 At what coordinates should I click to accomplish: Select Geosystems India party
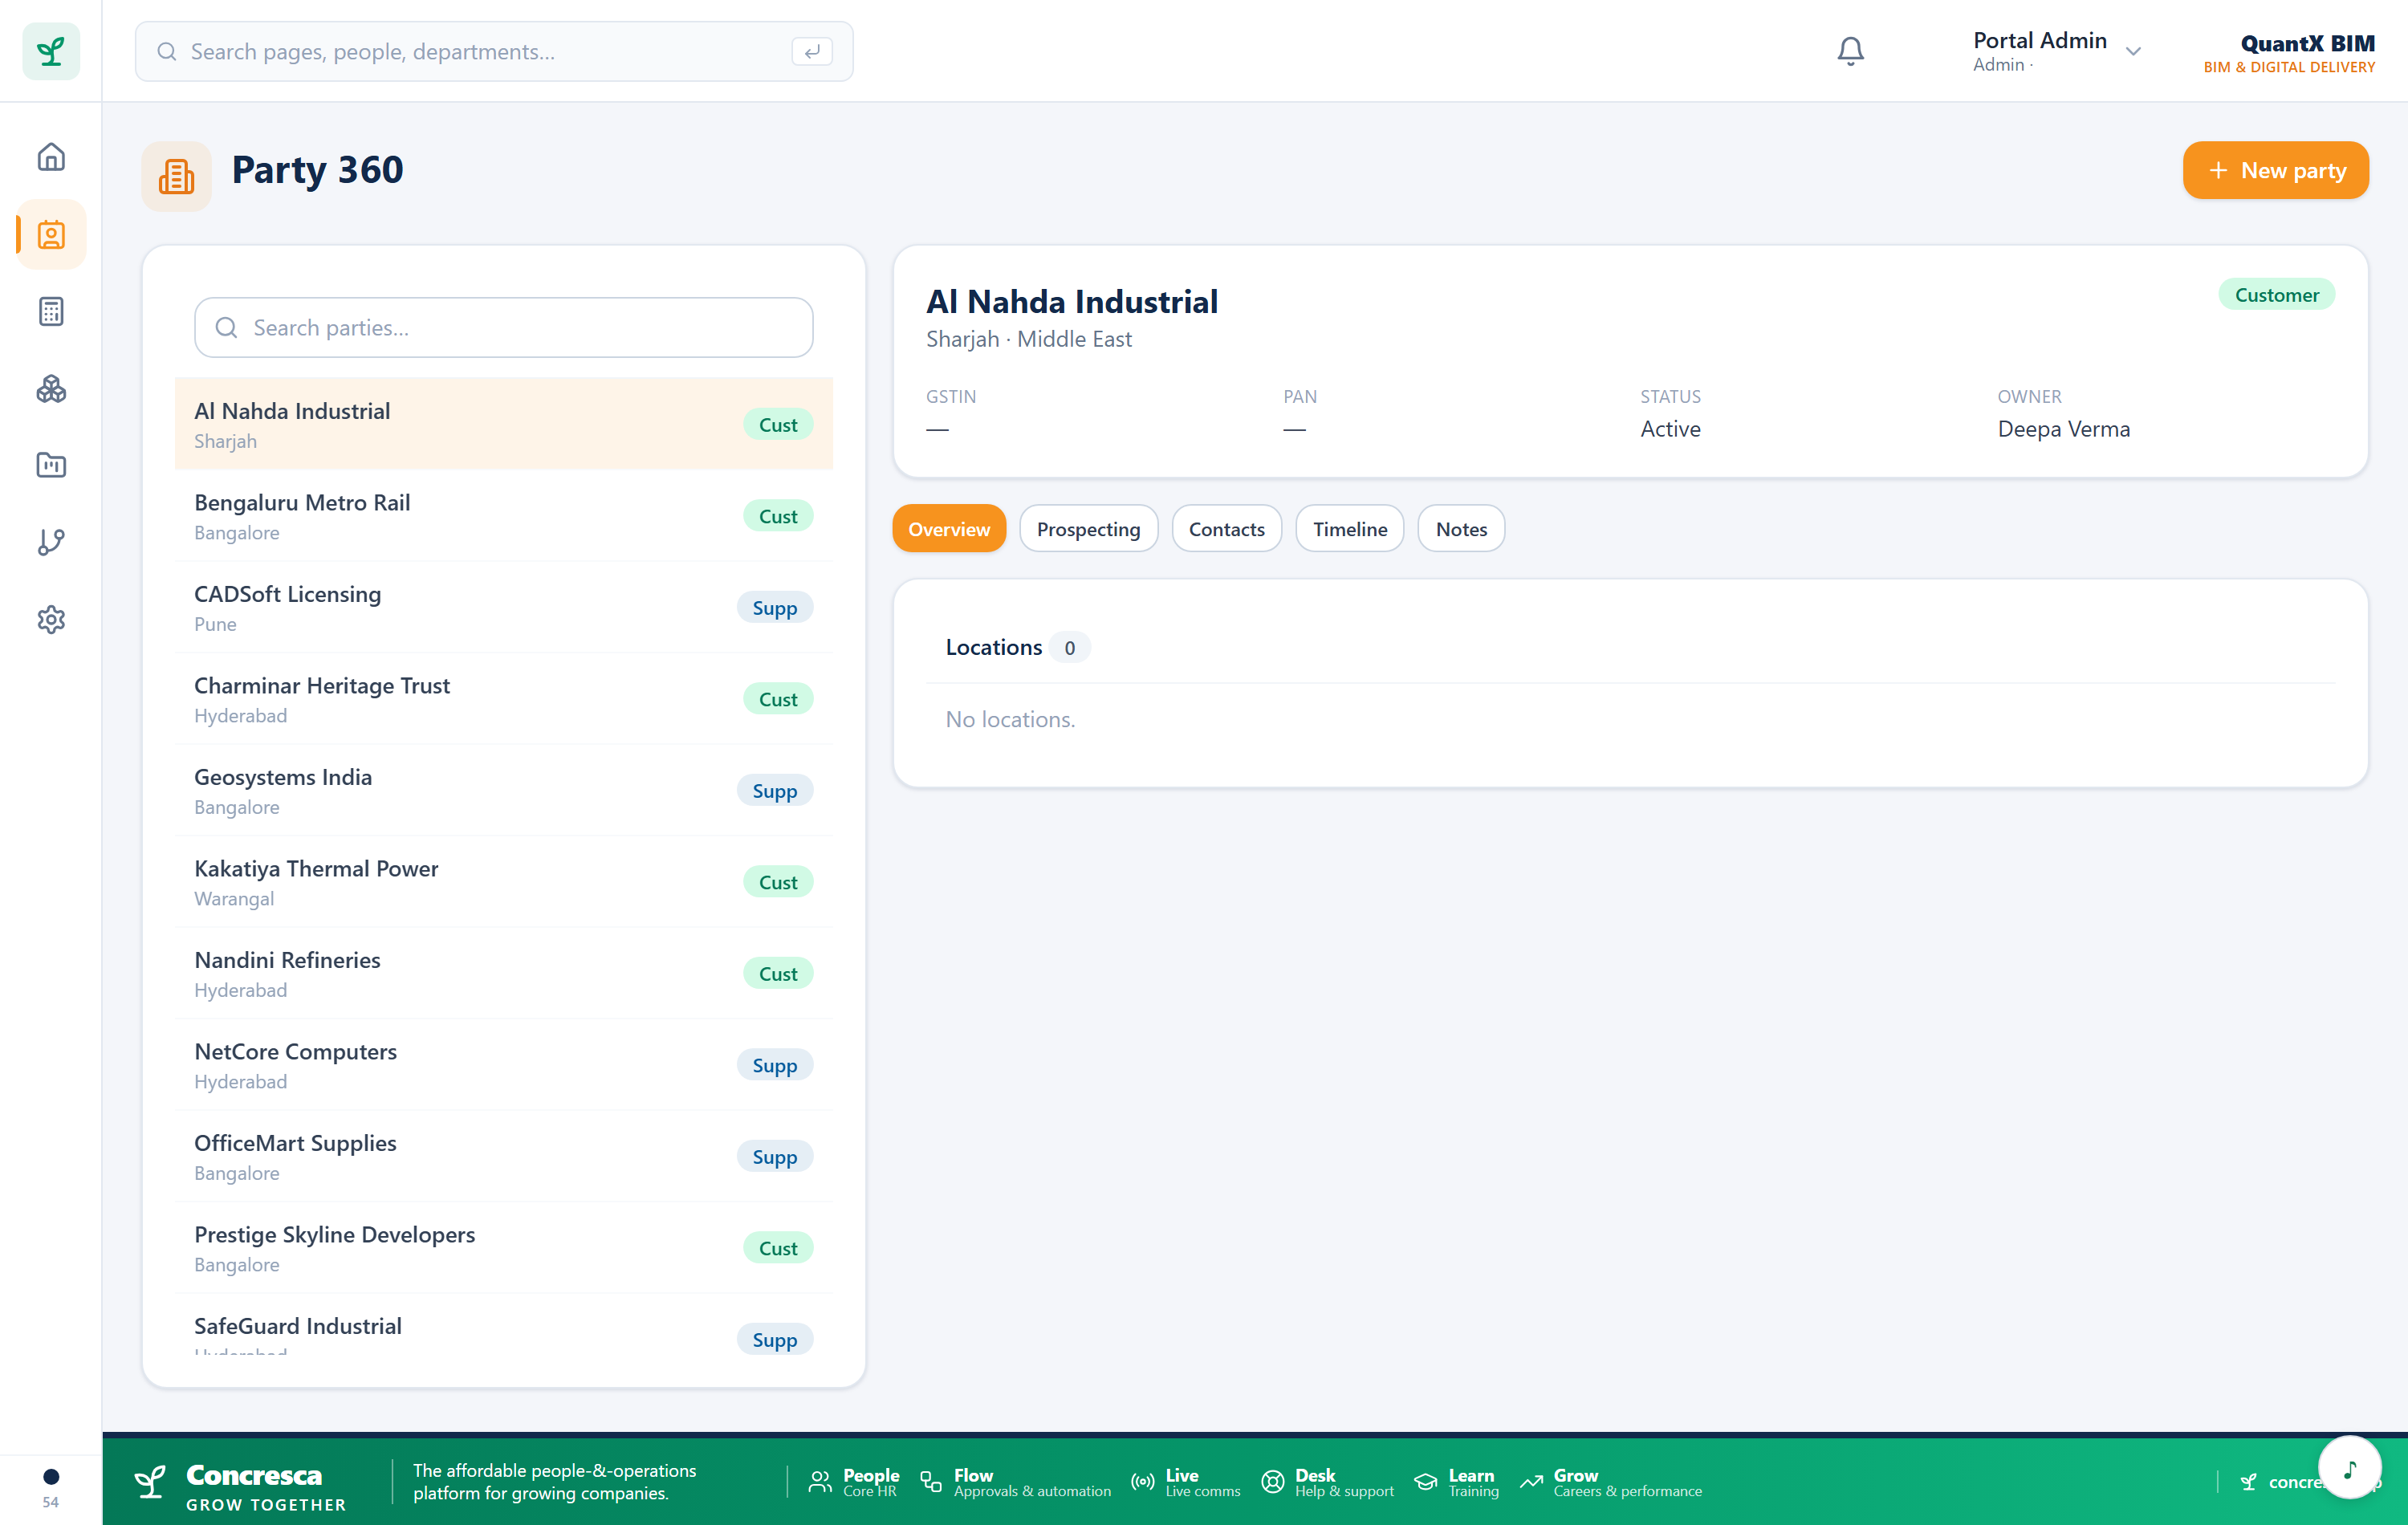click(x=504, y=790)
